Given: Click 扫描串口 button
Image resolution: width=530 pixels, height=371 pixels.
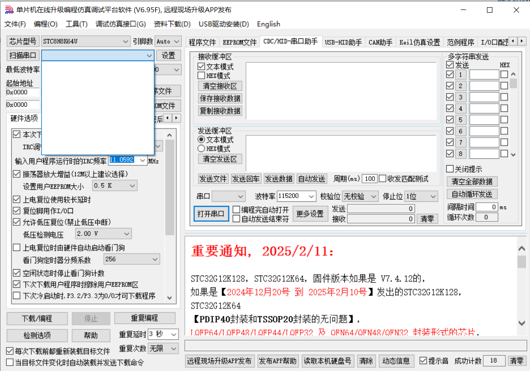Looking at the screenshot, I should (x=23, y=55).
